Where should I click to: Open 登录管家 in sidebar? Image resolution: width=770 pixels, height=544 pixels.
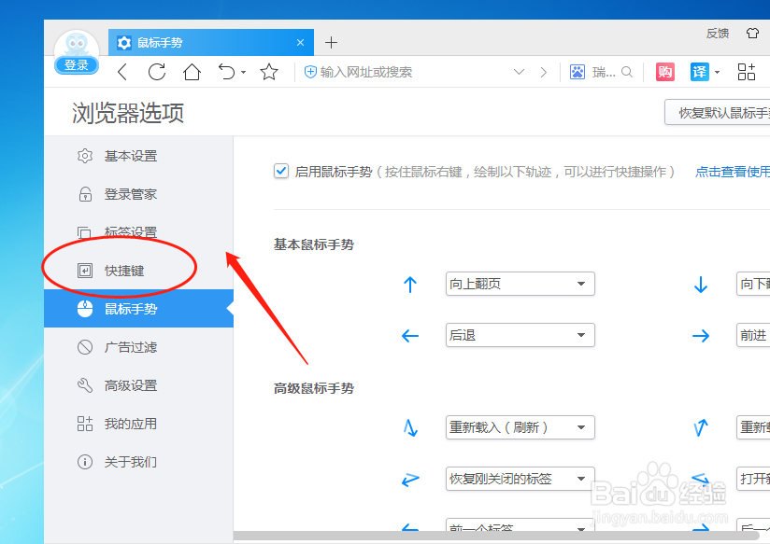coord(138,194)
